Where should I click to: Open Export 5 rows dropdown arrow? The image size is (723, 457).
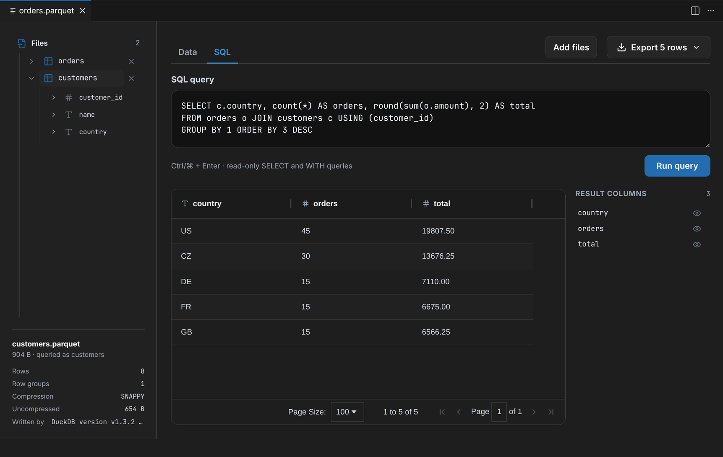tap(697, 47)
